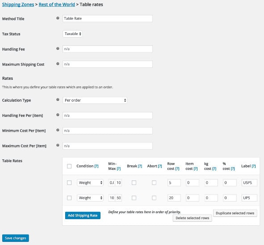This screenshot has height=245, width=264.
Task: Select the USPS rate row checkbox
Action: pos(69,183)
